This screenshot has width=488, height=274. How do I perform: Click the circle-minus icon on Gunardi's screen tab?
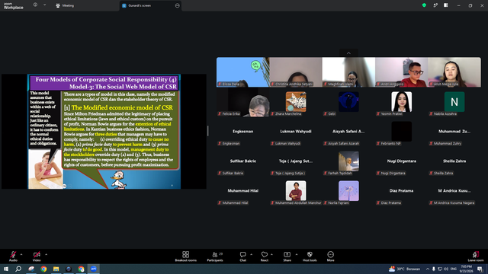click(178, 5)
